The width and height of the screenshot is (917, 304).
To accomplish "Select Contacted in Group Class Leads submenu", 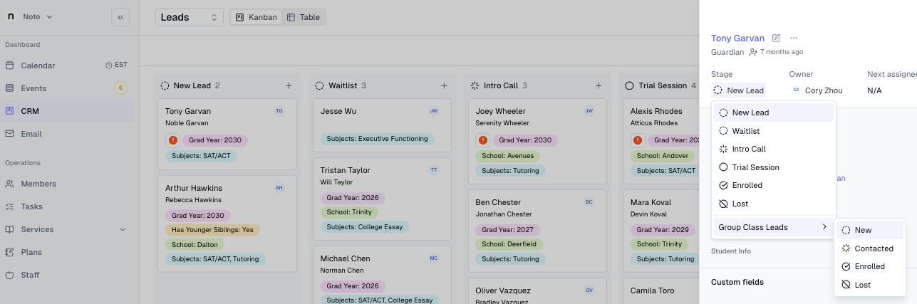I will [x=870, y=248].
